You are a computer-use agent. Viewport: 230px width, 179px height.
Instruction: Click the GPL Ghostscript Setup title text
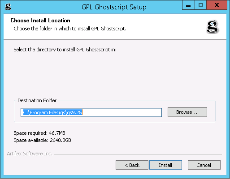pos(114,7)
